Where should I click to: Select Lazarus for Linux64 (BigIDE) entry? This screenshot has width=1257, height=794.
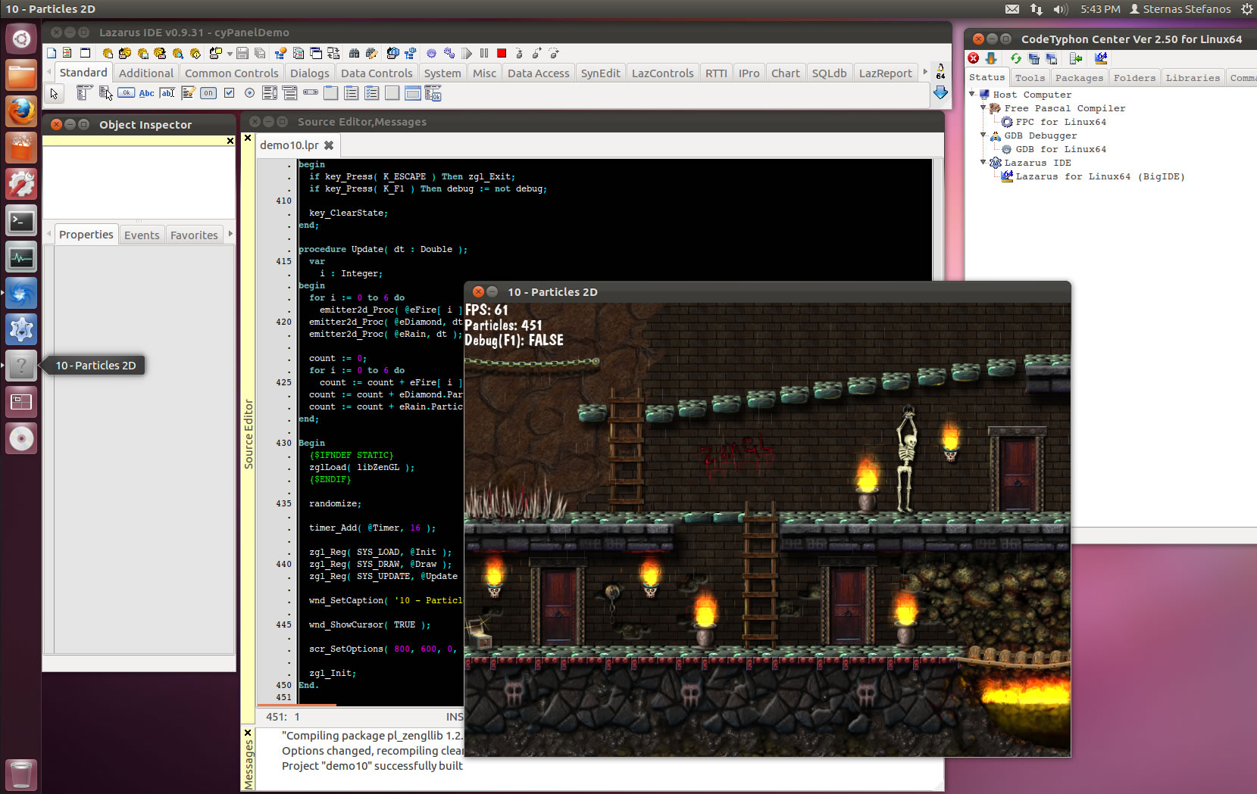coord(1099,176)
